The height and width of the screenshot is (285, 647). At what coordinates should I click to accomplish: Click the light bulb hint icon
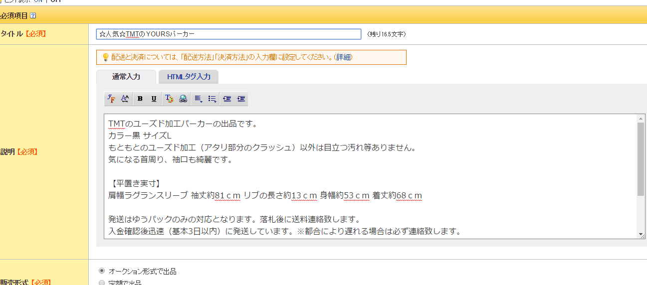[105, 57]
